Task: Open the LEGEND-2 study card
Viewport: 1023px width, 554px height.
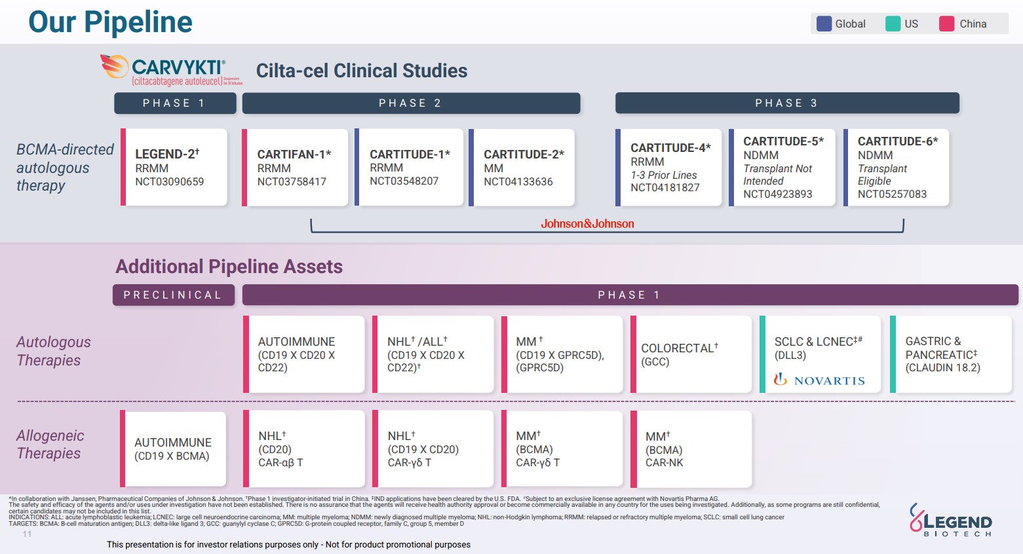Action: tap(174, 168)
